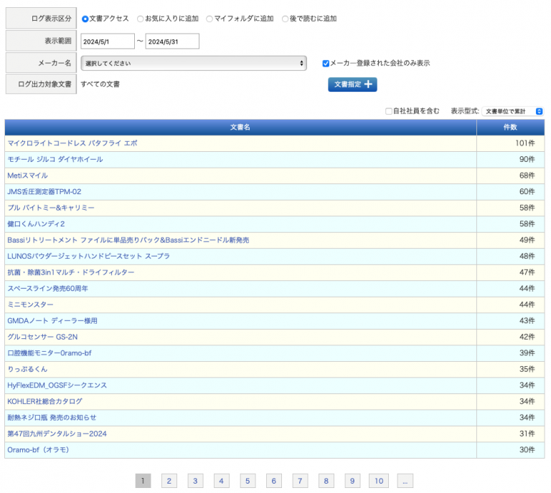Click the current page 1 button
551x493 pixels.
coord(143,481)
